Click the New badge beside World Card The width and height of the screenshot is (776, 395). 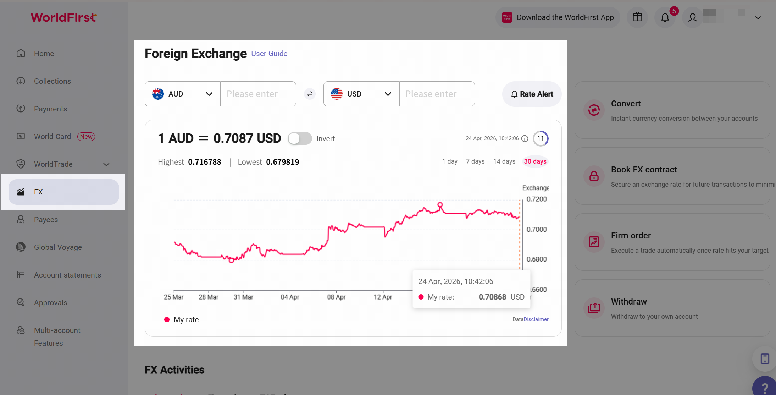[86, 137]
